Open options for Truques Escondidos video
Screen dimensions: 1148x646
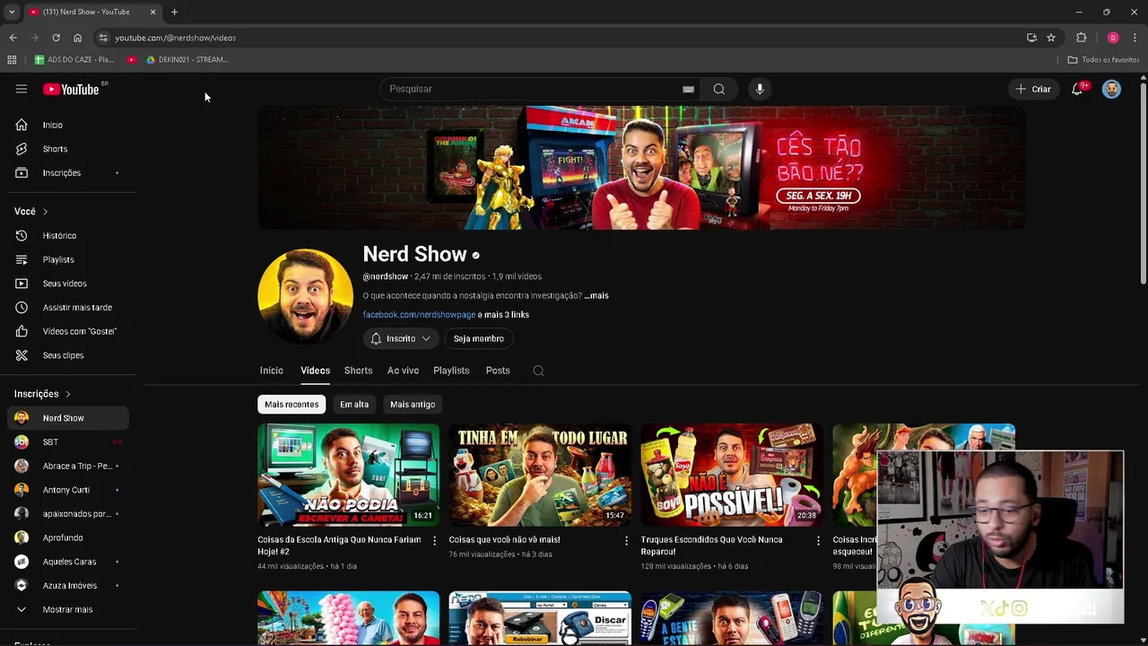(818, 540)
